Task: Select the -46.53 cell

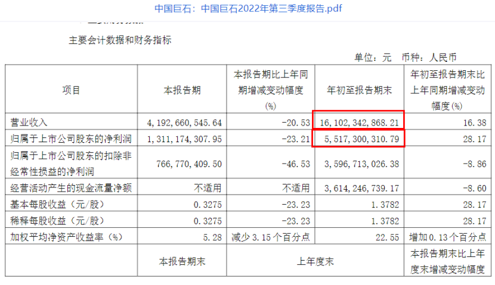Action: pos(296,164)
